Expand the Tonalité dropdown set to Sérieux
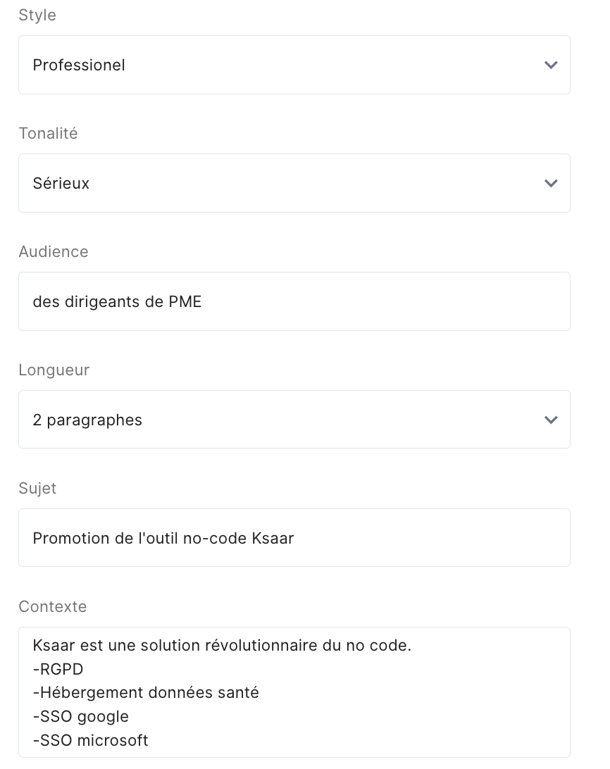 click(282, 183)
